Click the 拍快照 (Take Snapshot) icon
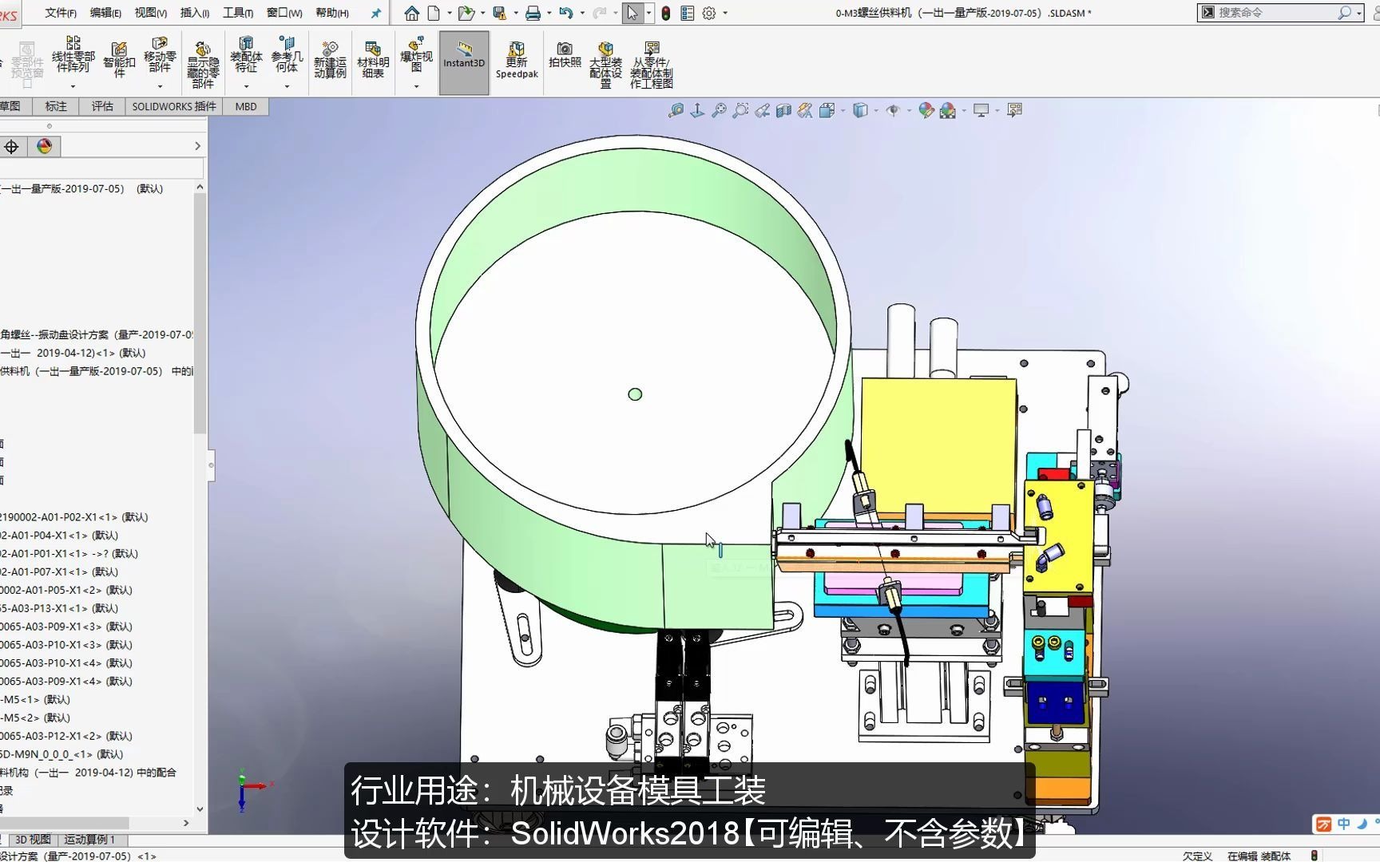The width and height of the screenshot is (1380, 862). click(x=565, y=56)
